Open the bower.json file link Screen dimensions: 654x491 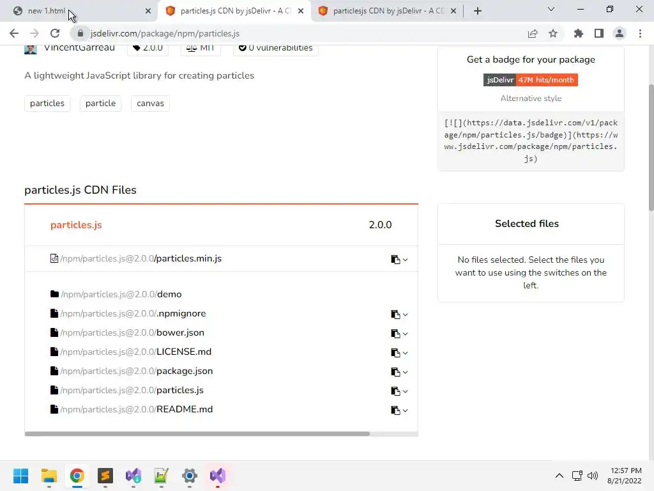pyautogui.click(x=132, y=332)
